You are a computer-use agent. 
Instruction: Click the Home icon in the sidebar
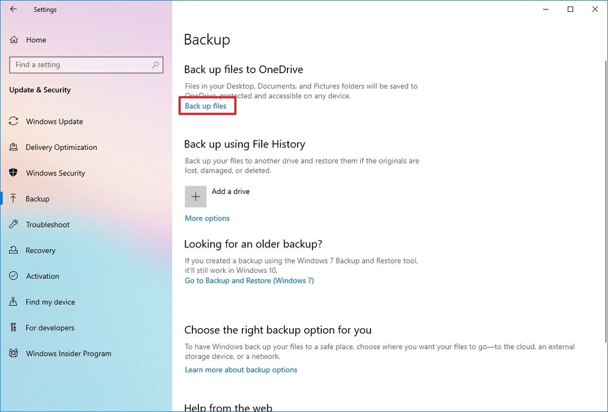point(14,39)
